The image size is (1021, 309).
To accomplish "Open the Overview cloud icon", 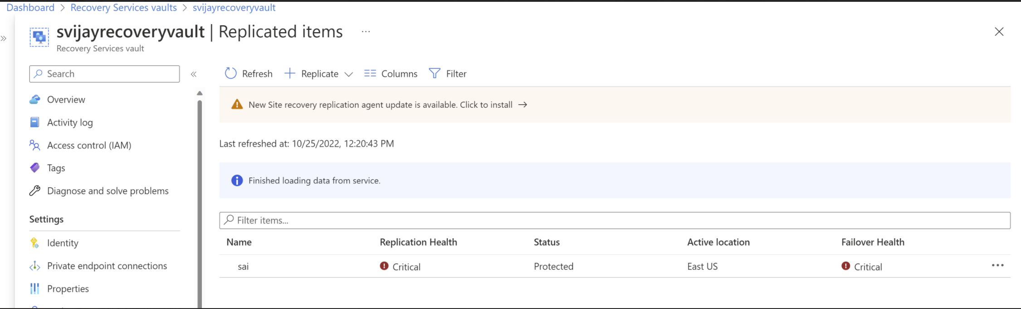I will click(35, 100).
